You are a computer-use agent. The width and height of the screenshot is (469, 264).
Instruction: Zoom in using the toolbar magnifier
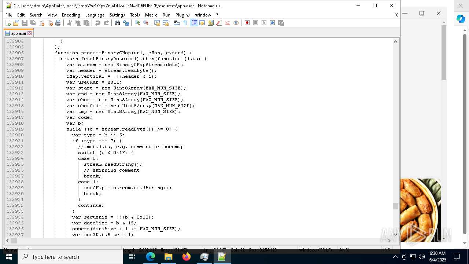137,23
